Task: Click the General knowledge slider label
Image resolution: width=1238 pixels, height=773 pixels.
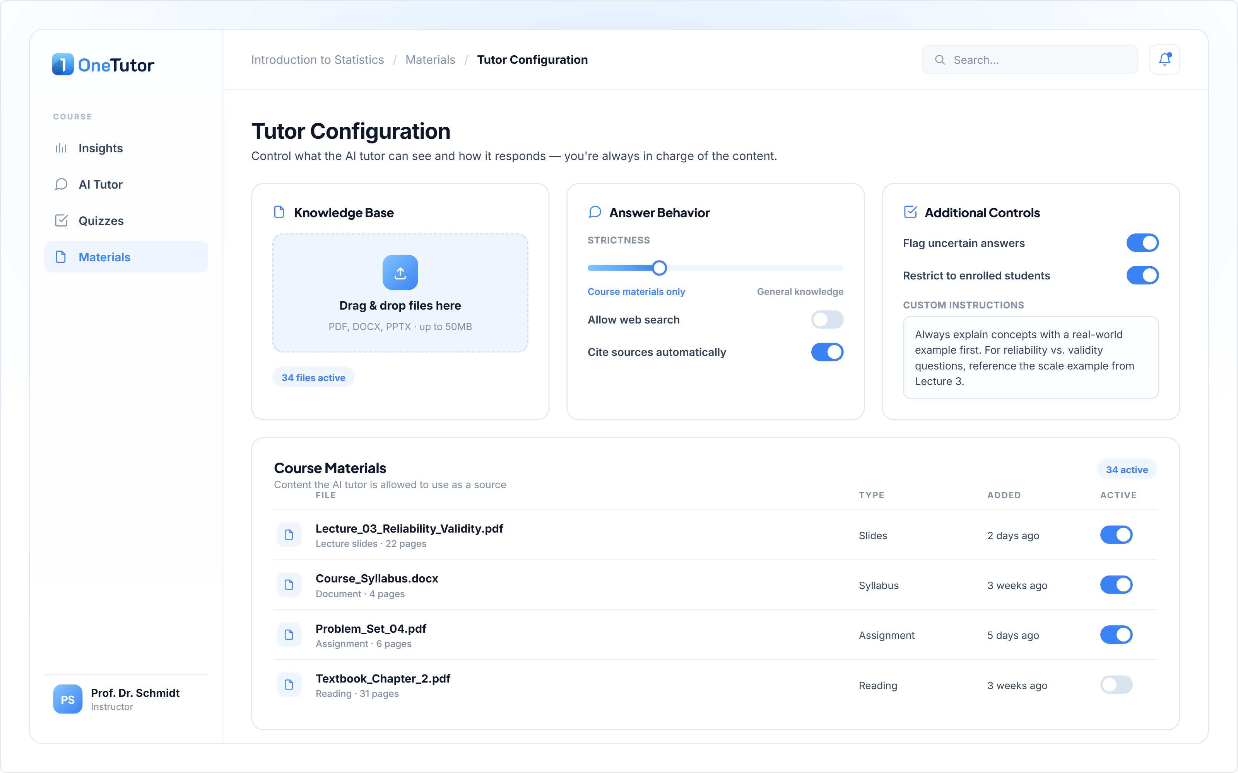Action: [800, 291]
